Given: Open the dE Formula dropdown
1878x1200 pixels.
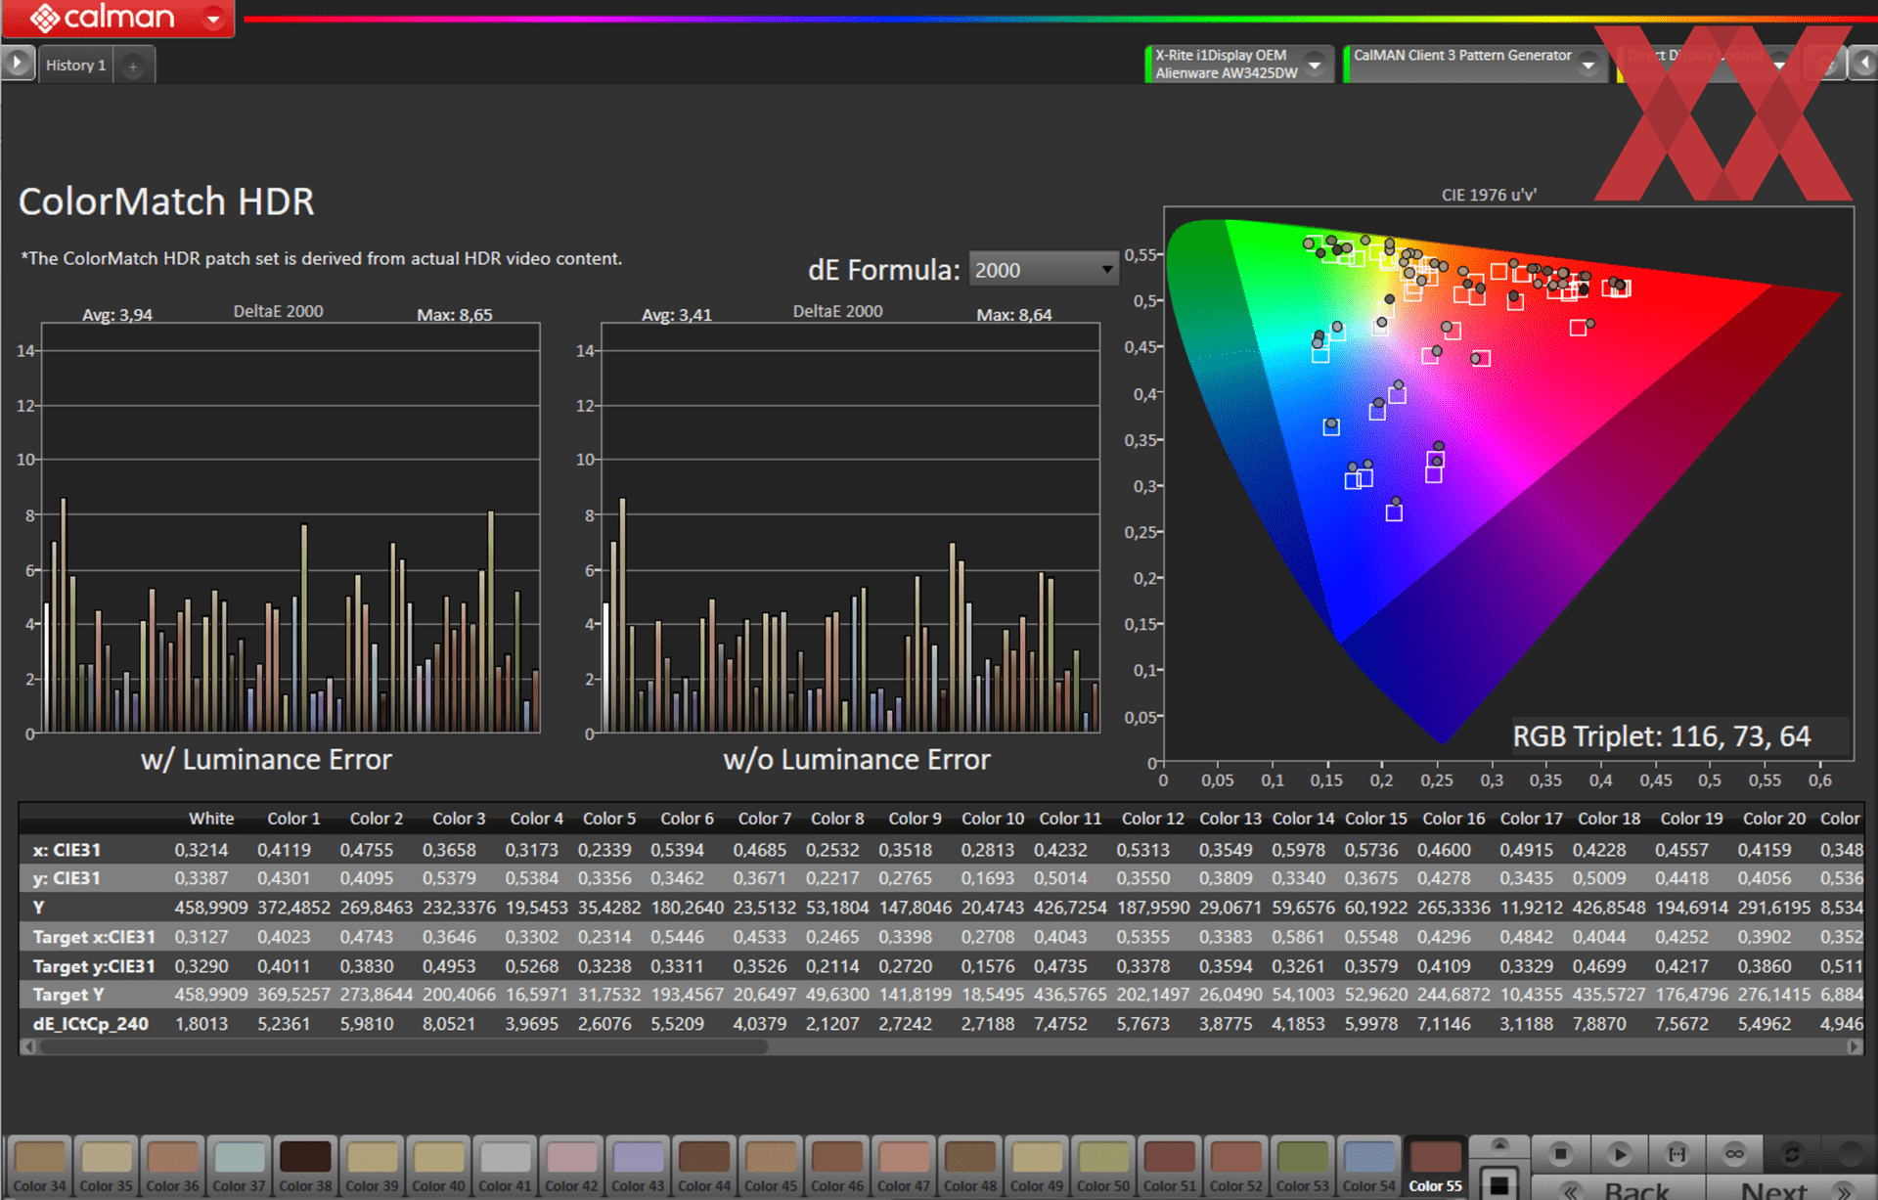Looking at the screenshot, I should [1044, 269].
